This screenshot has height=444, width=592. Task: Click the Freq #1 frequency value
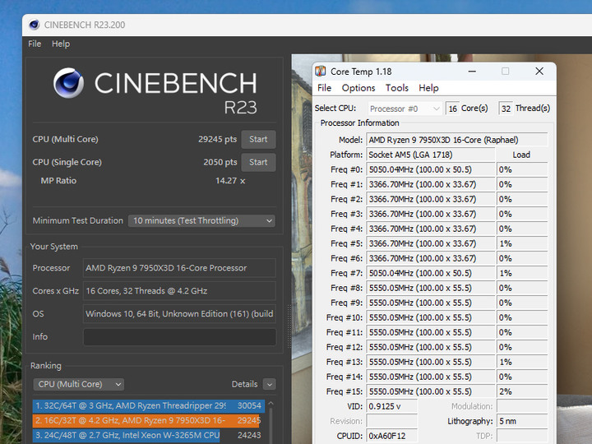pos(430,185)
